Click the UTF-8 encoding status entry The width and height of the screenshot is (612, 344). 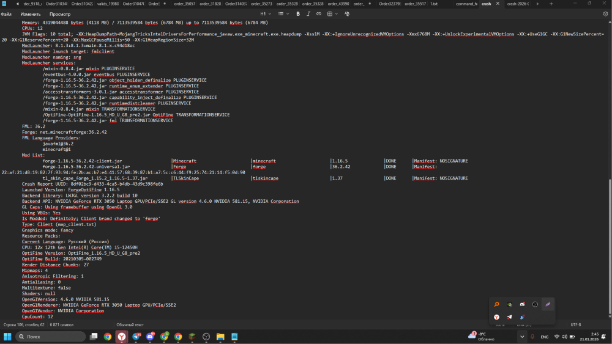(576, 324)
